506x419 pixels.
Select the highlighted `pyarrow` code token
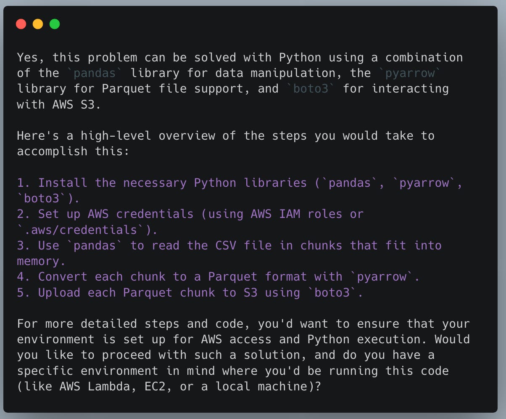pyautogui.click(x=410, y=73)
